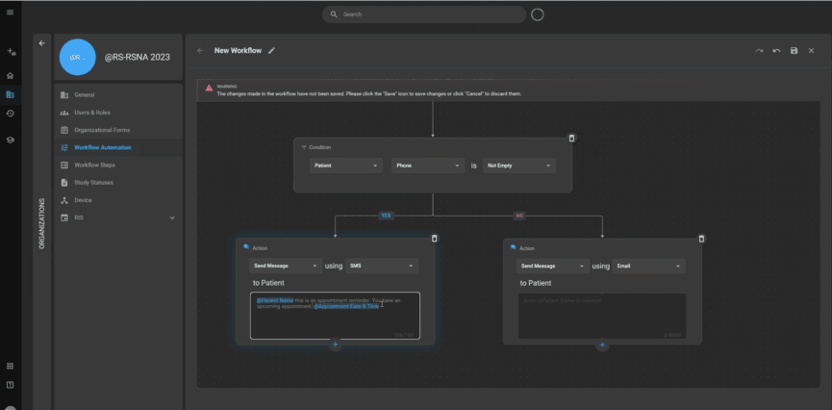Click the Condition node header icon
Screen dimensions: 832x410
(x=304, y=147)
